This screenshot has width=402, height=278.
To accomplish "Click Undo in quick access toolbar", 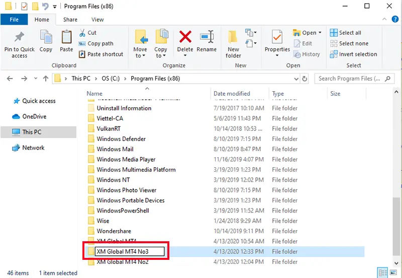I will [x=45, y=6].
